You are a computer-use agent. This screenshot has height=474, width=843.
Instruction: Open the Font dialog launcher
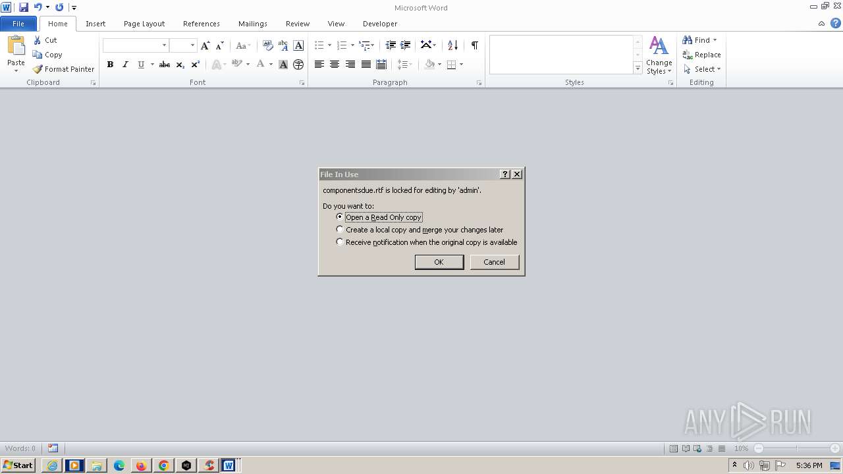302,83
